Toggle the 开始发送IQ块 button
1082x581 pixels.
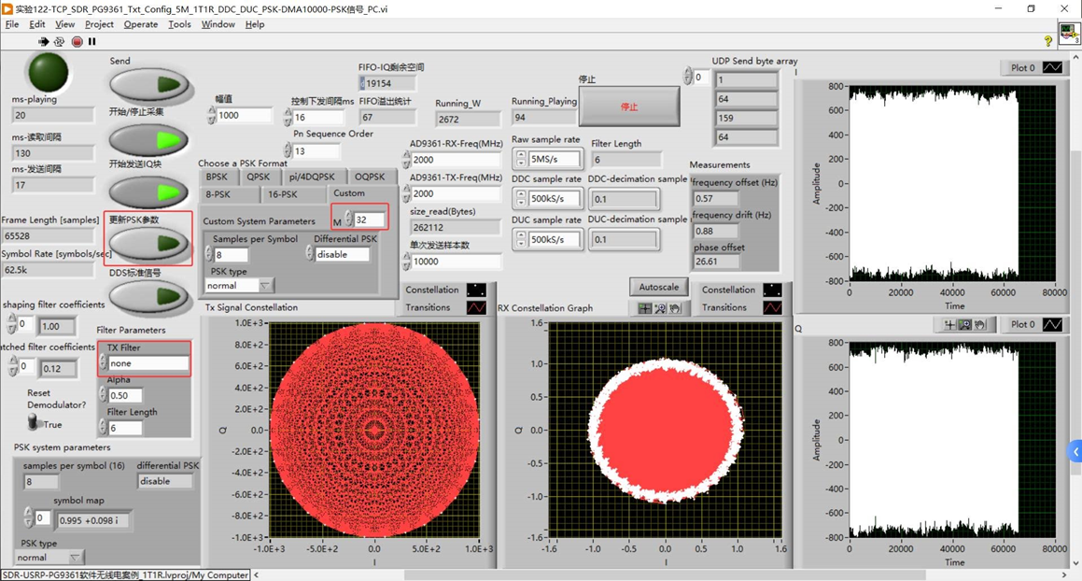point(149,192)
